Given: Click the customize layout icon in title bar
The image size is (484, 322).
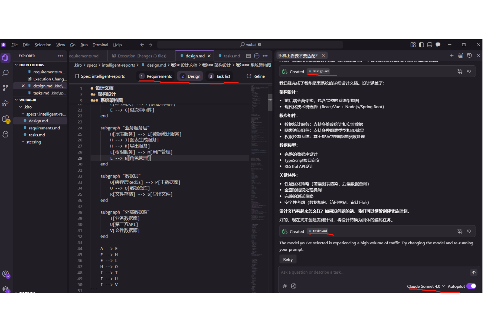Looking at the screenshot, I should (x=413, y=45).
